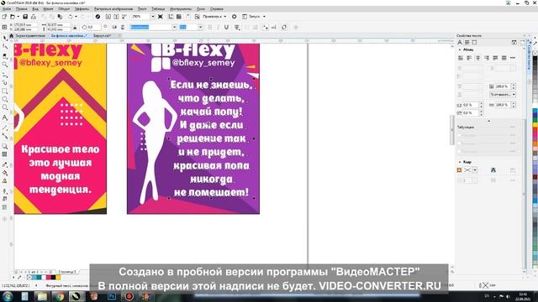Open the text alignment dropdown in property bar
Viewport: 538px width, 302px height.
point(237,27)
